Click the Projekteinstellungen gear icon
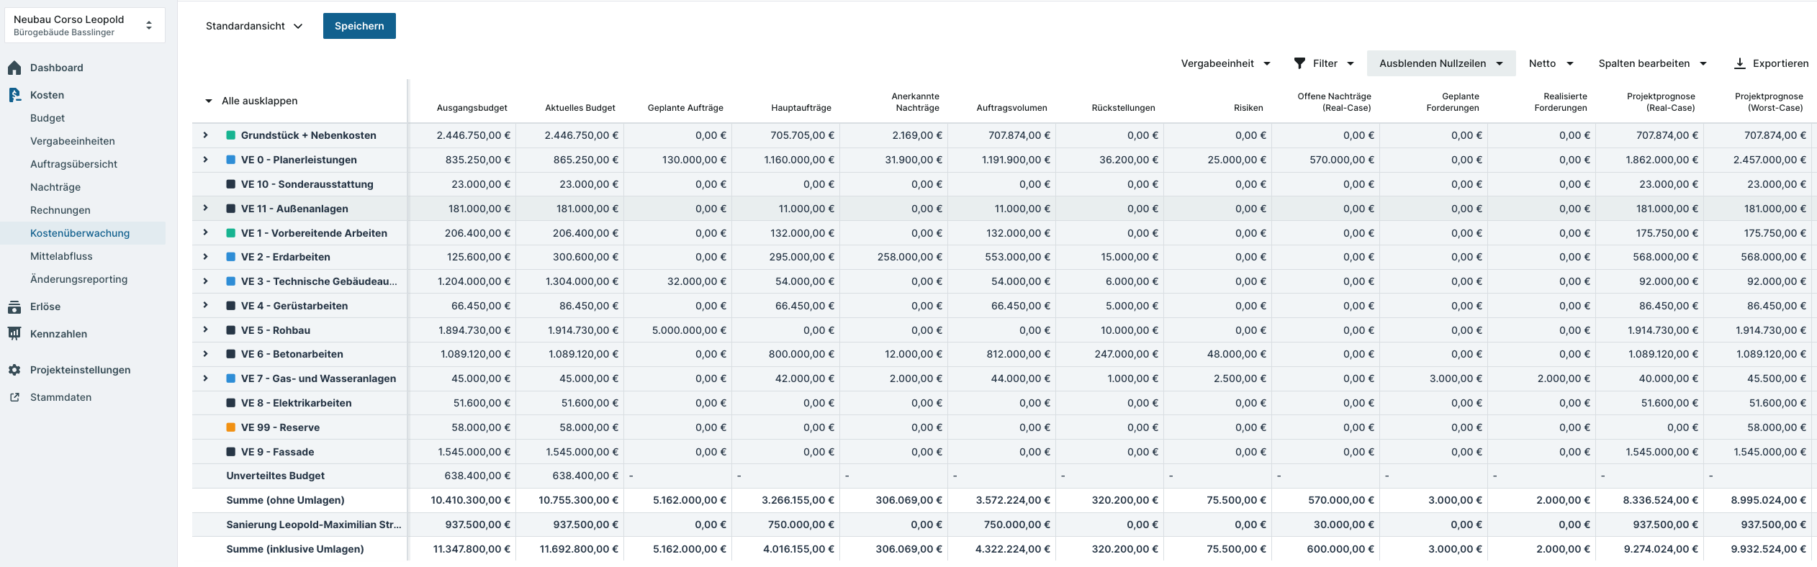The width and height of the screenshot is (1817, 567). coord(14,370)
